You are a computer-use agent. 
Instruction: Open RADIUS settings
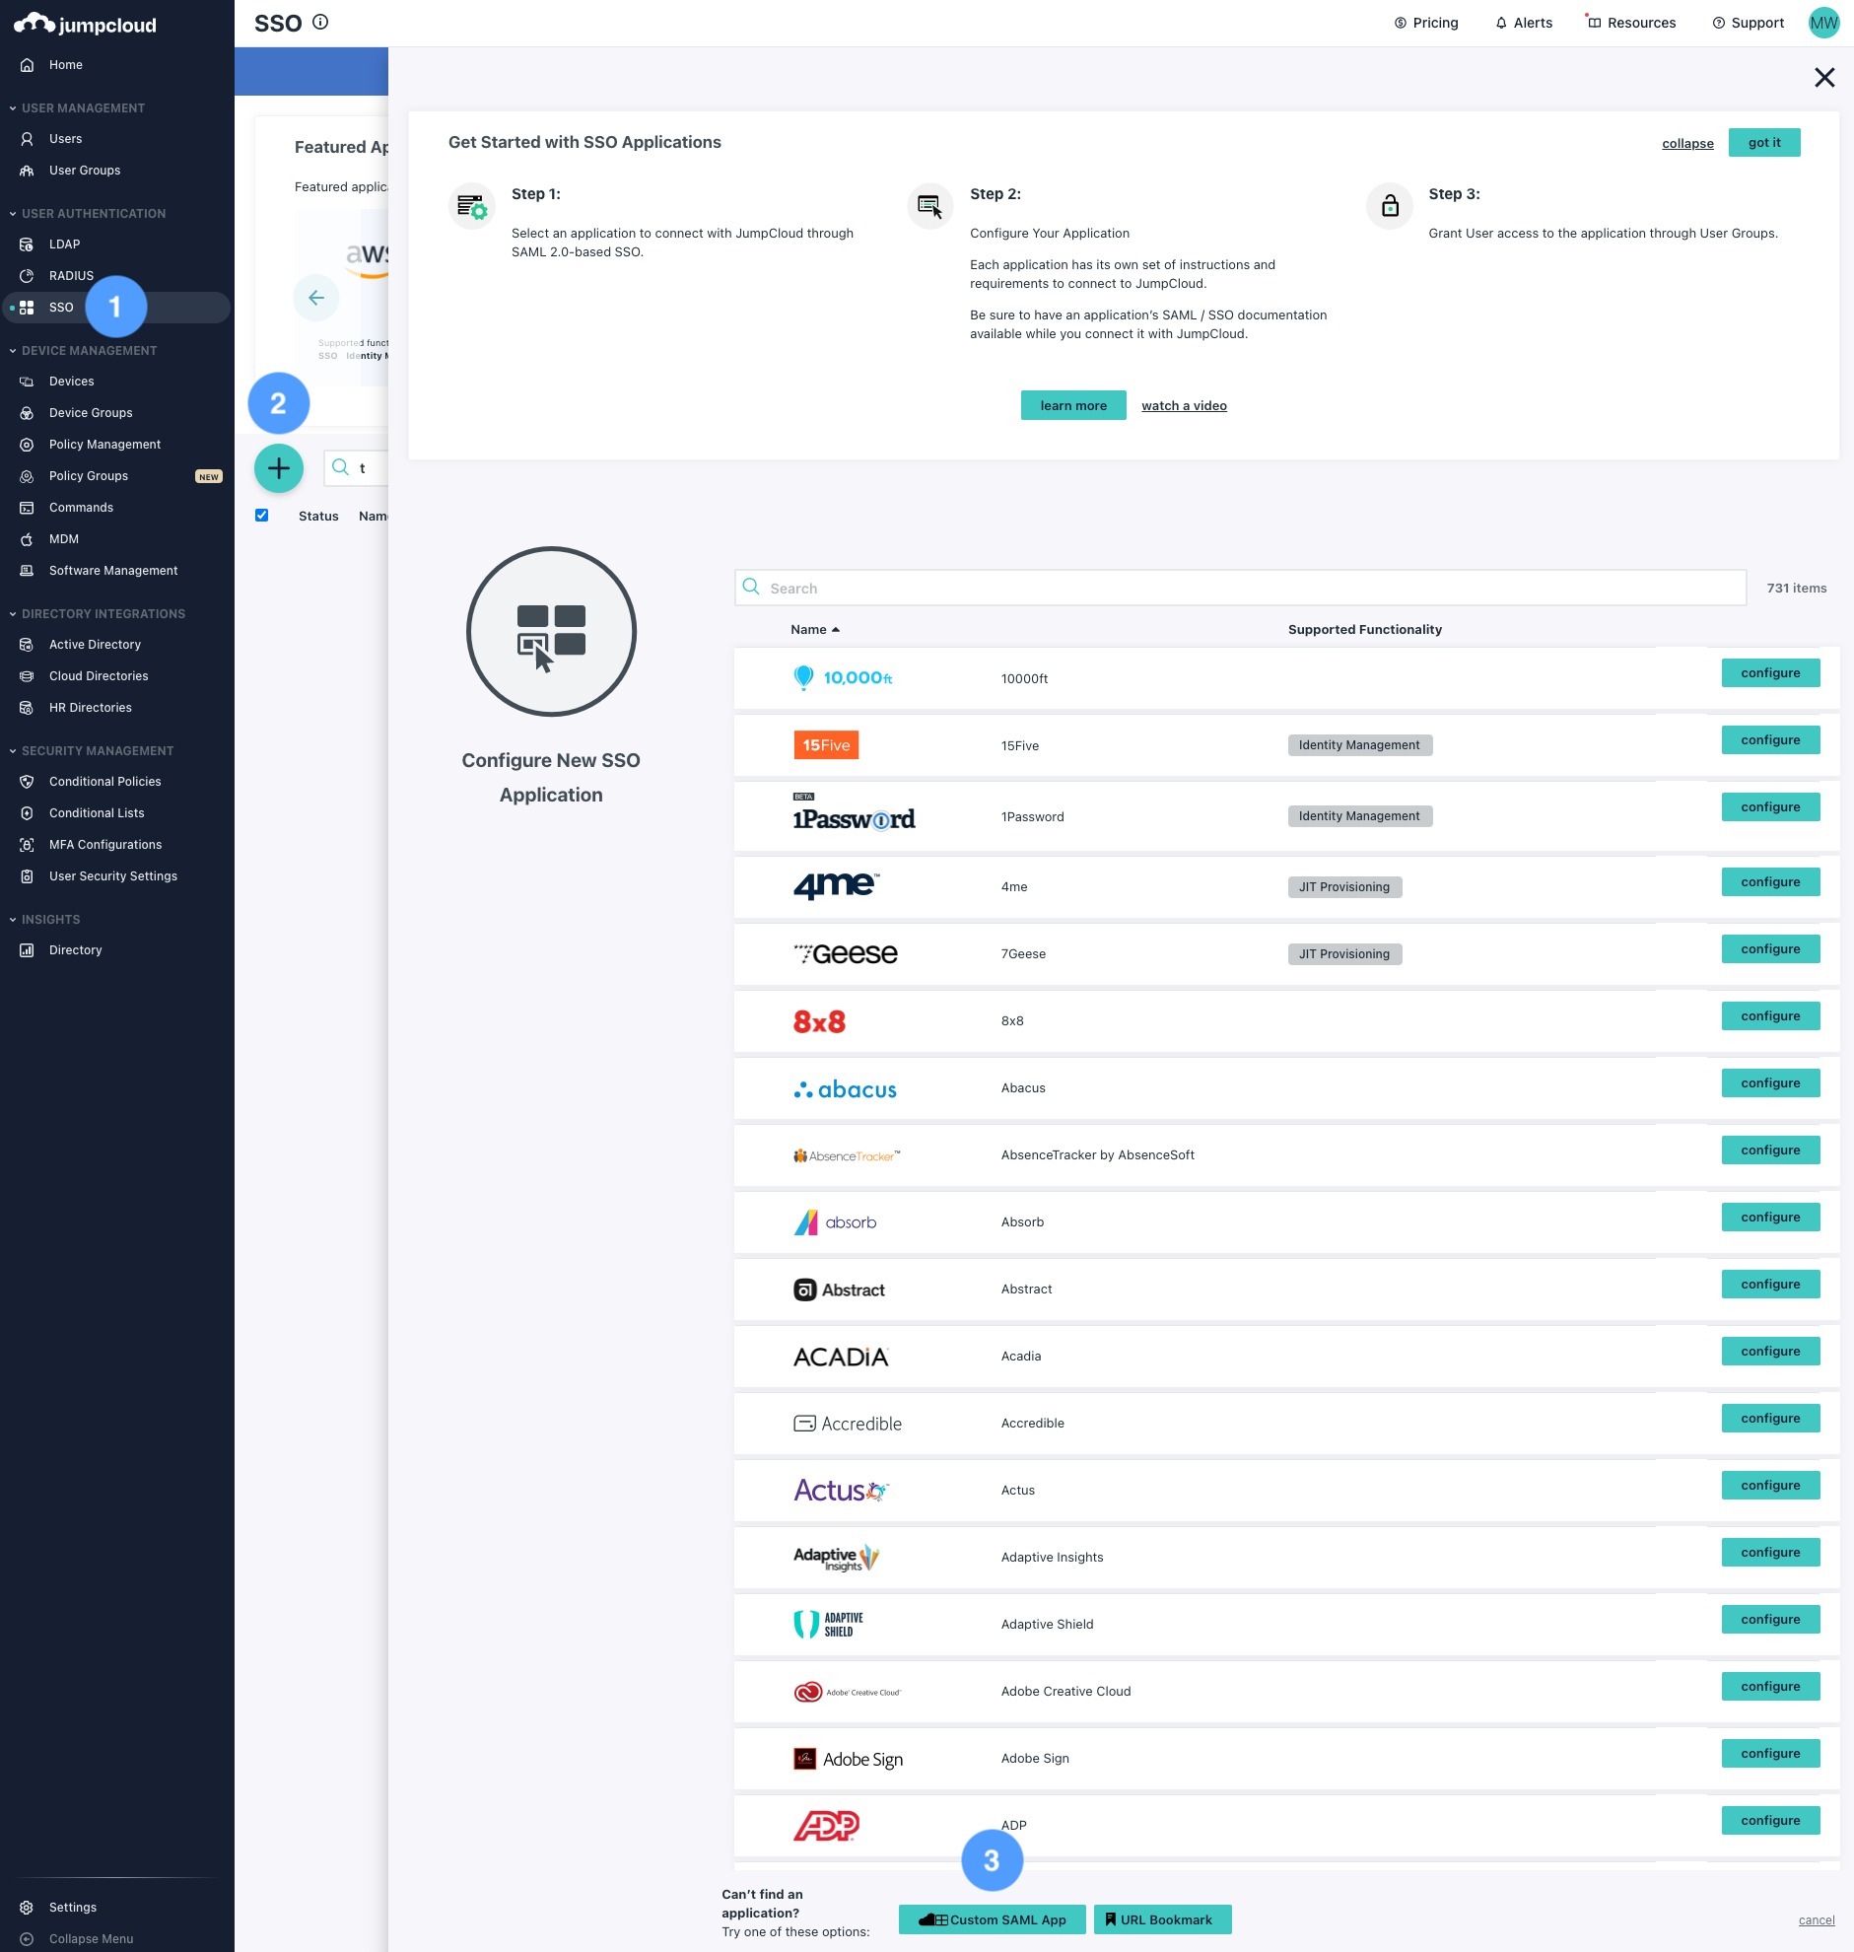71,277
